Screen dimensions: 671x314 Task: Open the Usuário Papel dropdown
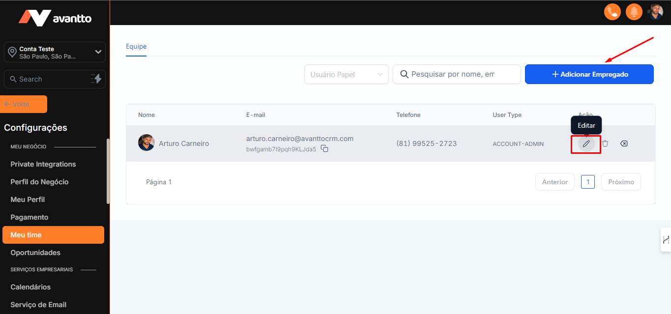[347, 74]
